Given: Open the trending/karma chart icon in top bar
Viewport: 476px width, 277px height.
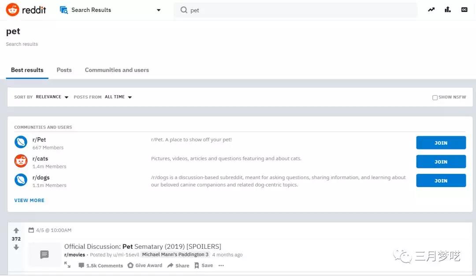Looking at the screenshot, I should tap(431, 9).
